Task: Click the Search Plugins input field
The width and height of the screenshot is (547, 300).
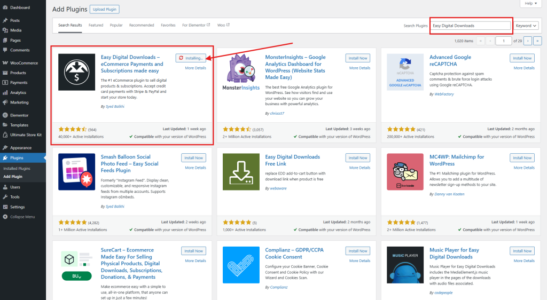Action: click(471, 26)
